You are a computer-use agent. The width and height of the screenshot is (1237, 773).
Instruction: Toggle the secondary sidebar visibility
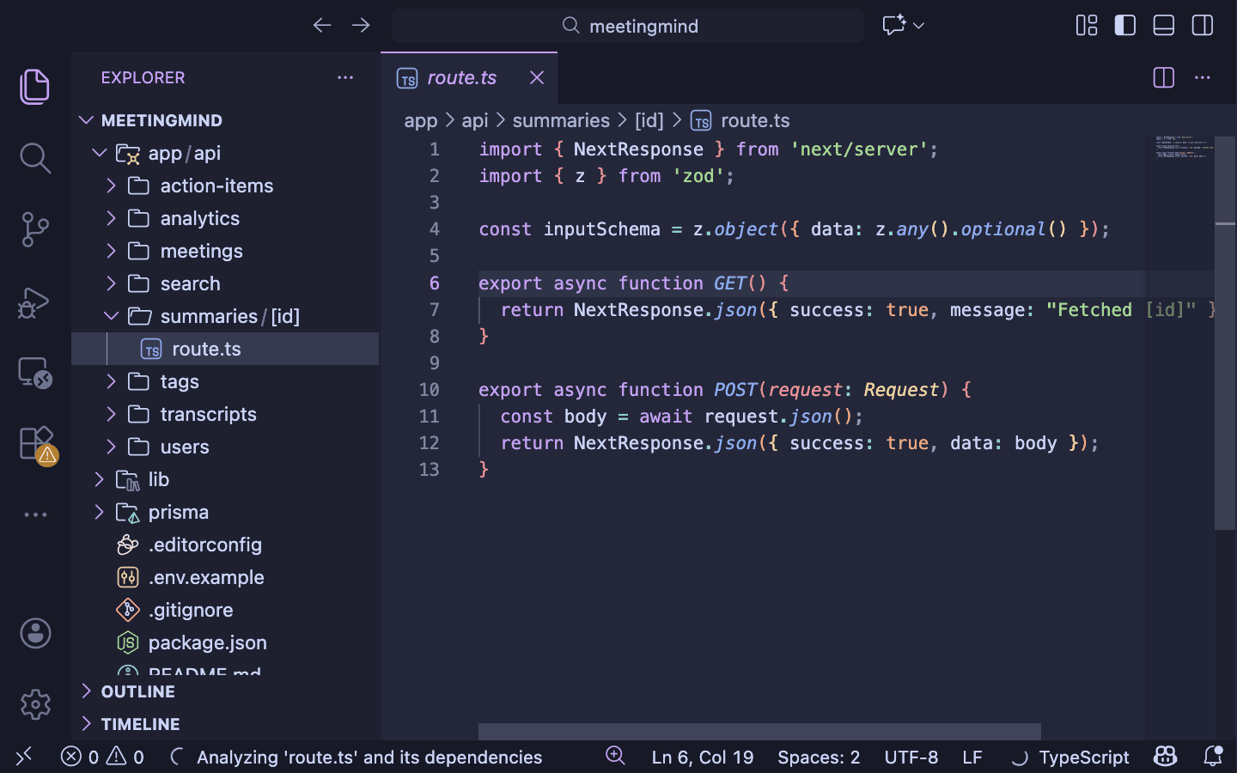[x=1201, y=25]
